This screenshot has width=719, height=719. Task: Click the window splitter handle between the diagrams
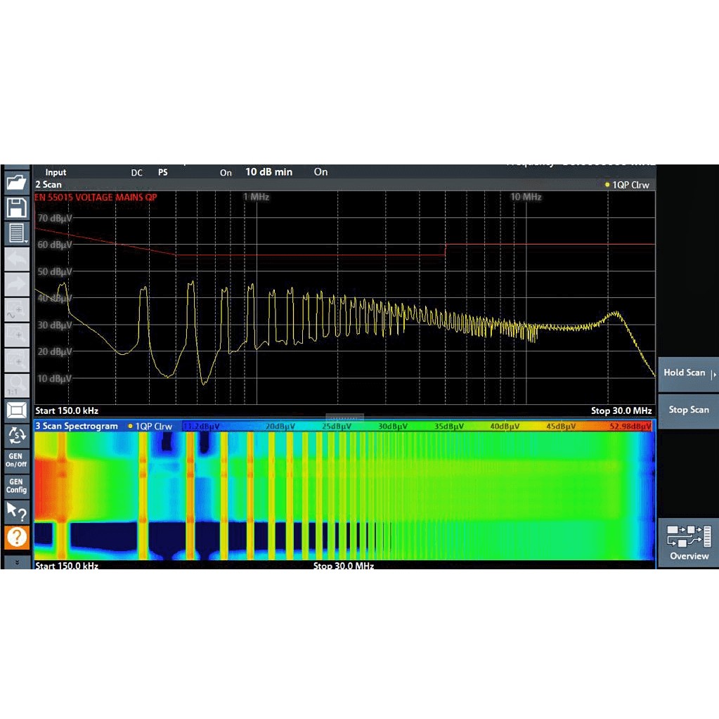(345, 417)
